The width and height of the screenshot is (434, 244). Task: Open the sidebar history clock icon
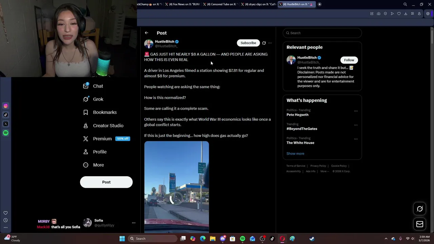5,220
